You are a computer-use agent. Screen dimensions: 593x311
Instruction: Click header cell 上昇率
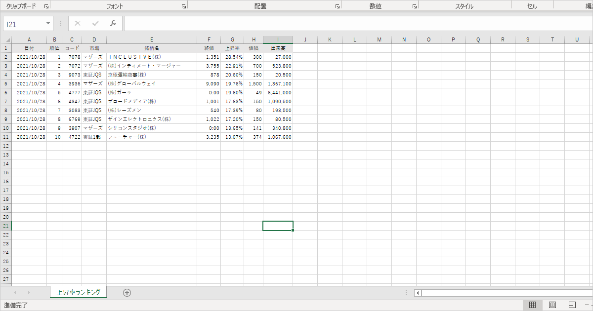(x=232, y=48)
